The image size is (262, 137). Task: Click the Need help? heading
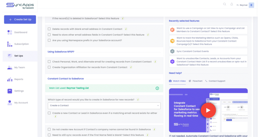(175, 73)
